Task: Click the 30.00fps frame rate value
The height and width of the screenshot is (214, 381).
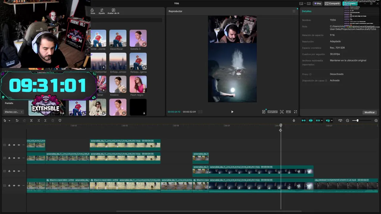Action: (335, 54)
